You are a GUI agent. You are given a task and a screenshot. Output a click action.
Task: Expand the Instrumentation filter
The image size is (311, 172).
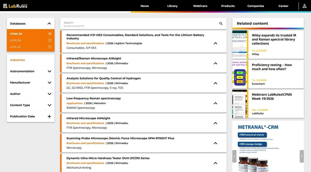(49, 71)
